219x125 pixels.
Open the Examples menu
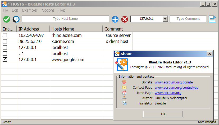(30, 10)
